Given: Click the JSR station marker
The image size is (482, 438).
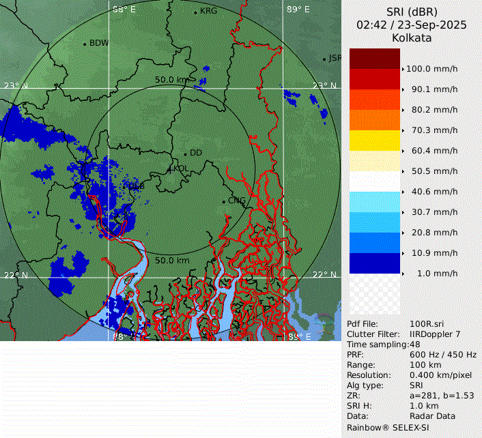Looking at the screenshot, I should pos(325,59).
